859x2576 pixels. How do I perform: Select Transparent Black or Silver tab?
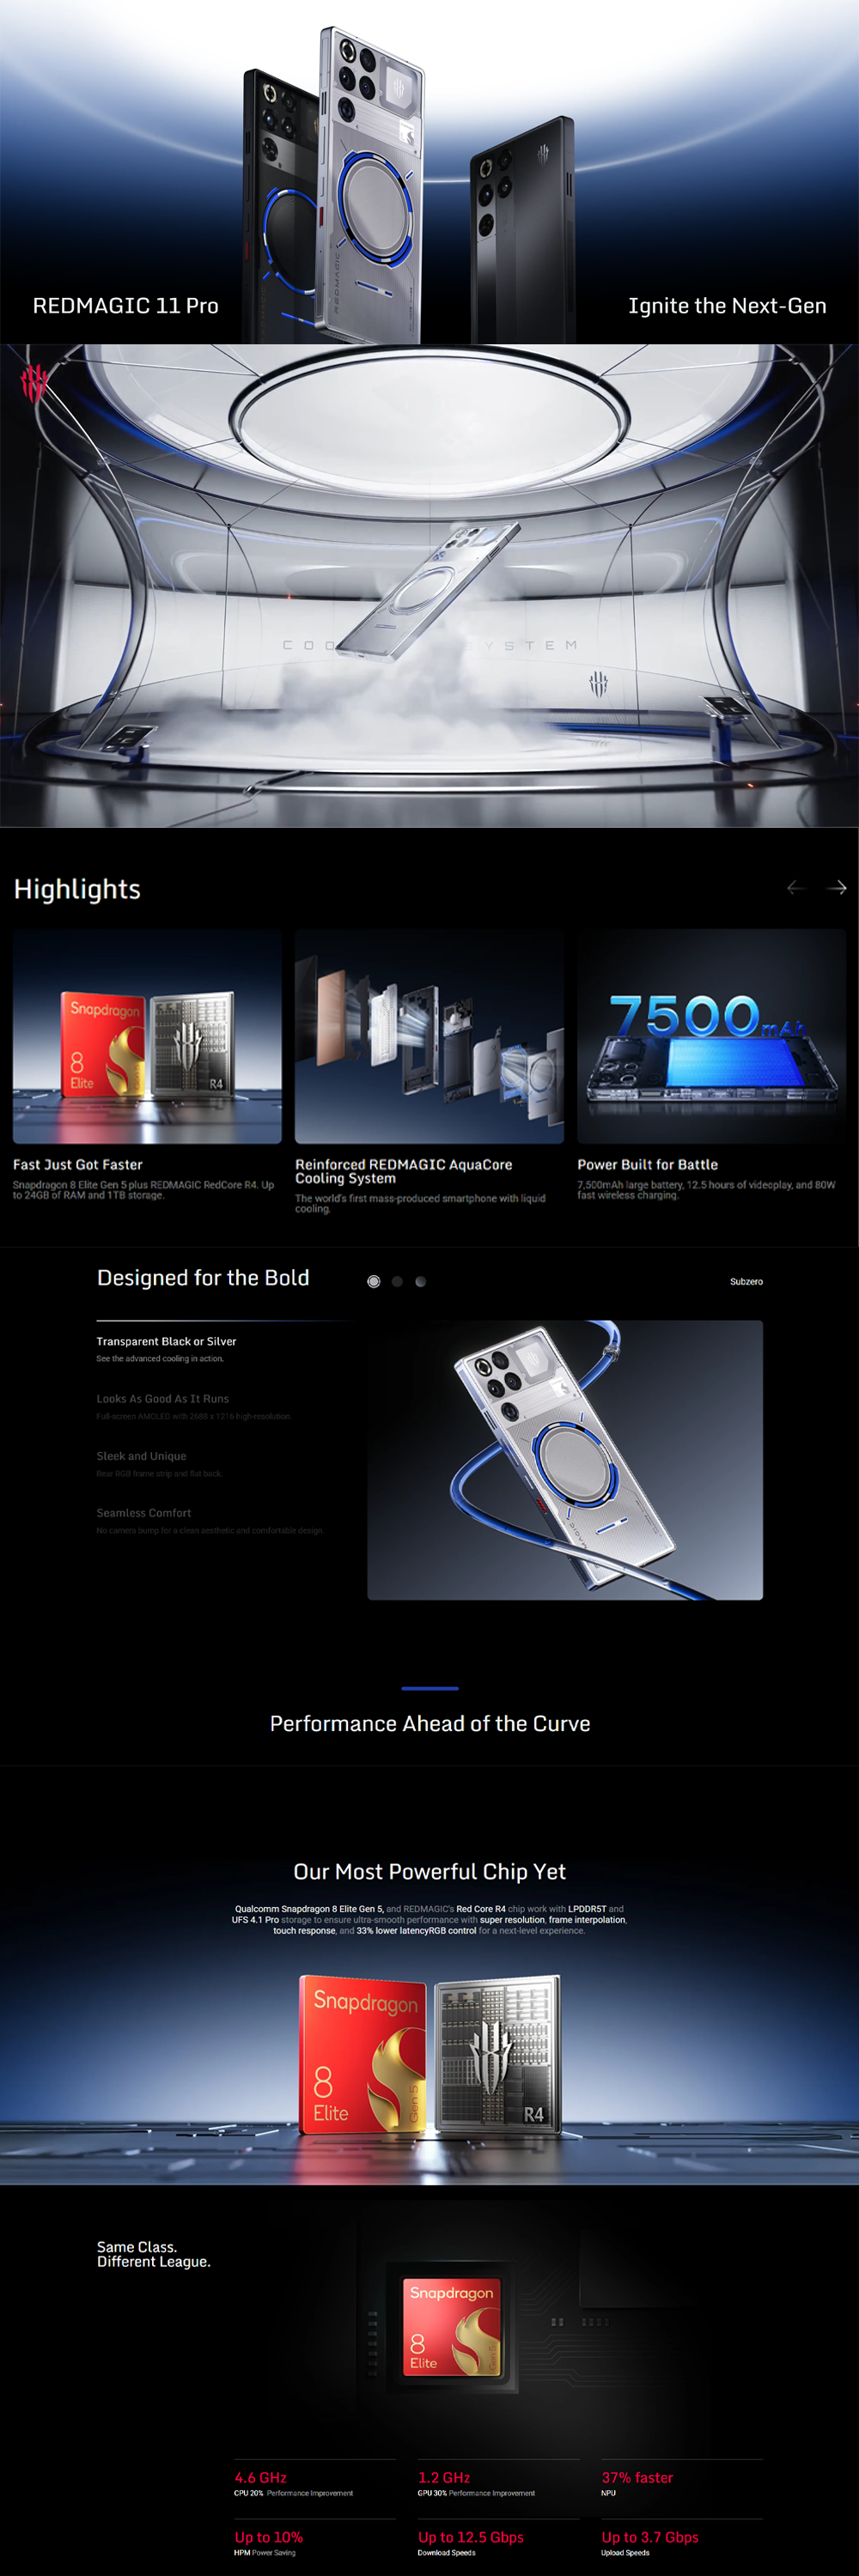coord(166,1341)
